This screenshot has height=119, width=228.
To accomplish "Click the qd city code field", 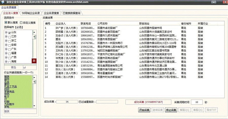I will click(x=30, y=67).
